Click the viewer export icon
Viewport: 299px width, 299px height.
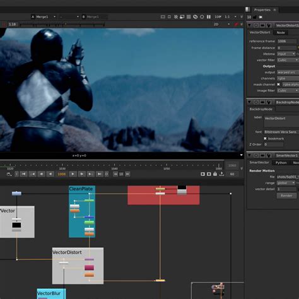(221, 174)
